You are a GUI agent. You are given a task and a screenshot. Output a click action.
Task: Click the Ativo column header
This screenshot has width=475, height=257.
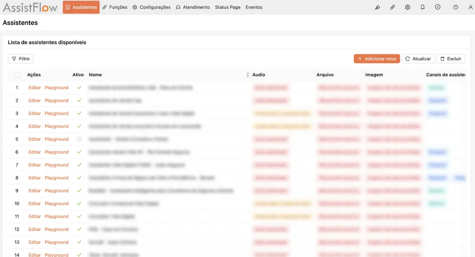[78, 75]
